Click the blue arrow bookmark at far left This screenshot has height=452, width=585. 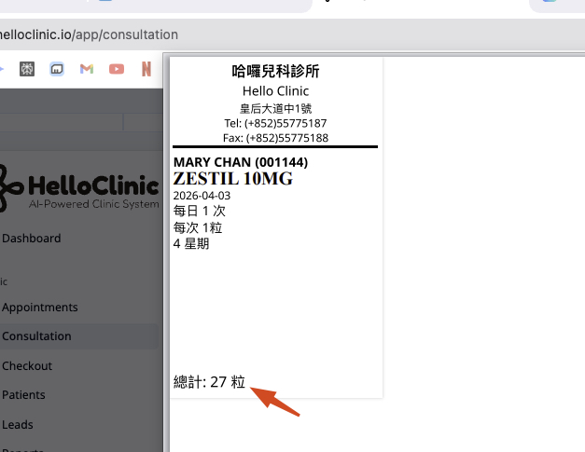(2, 69)
